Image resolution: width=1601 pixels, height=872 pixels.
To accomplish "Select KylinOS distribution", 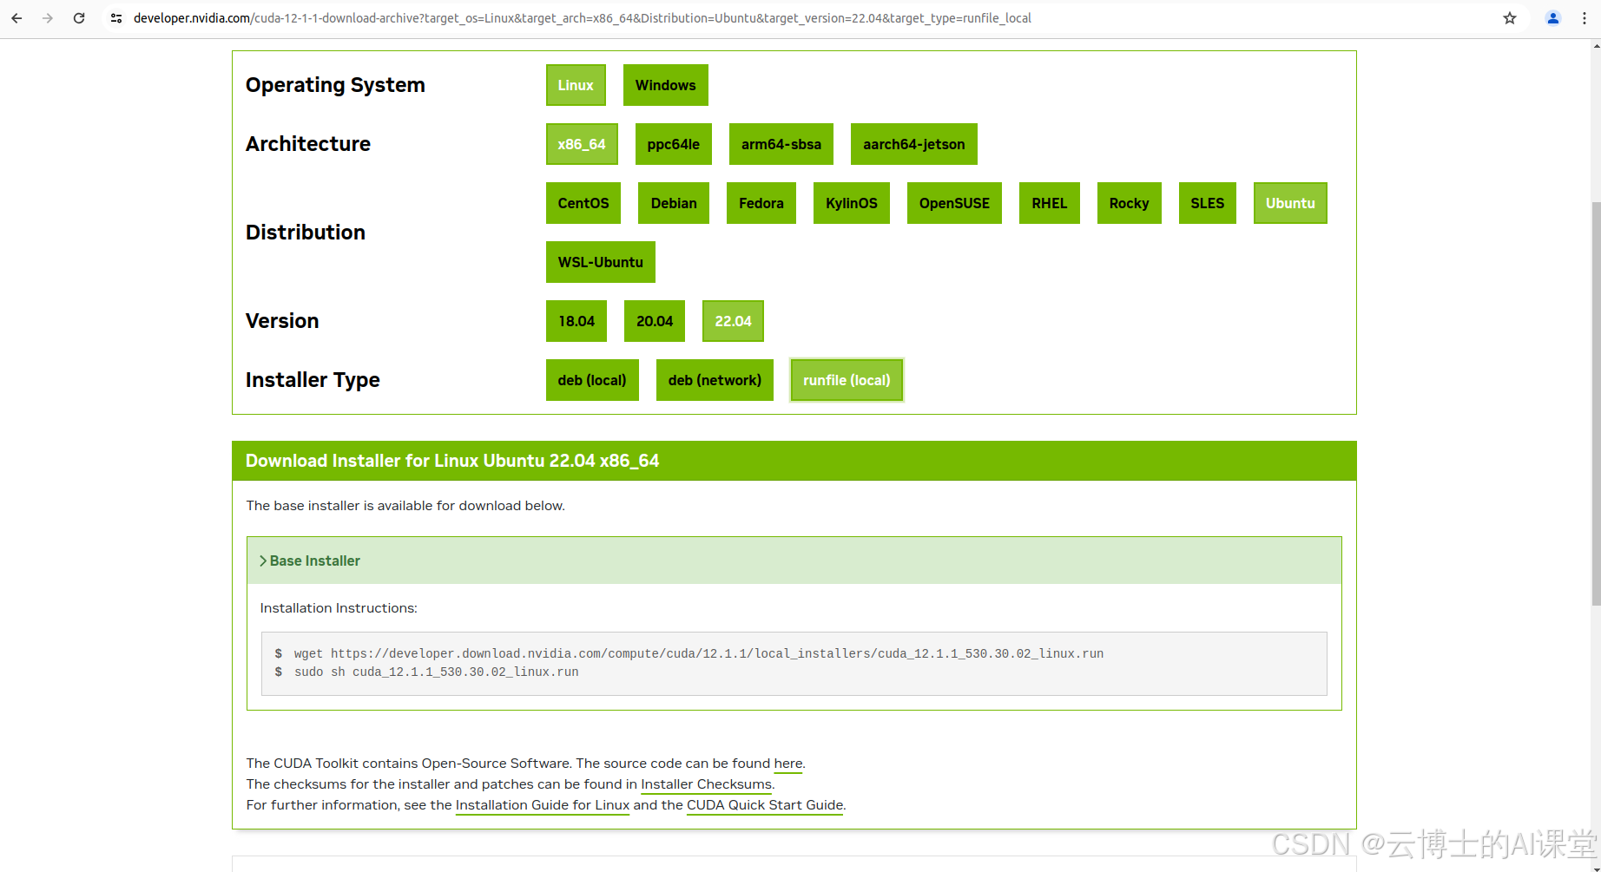I will point(852,203).
